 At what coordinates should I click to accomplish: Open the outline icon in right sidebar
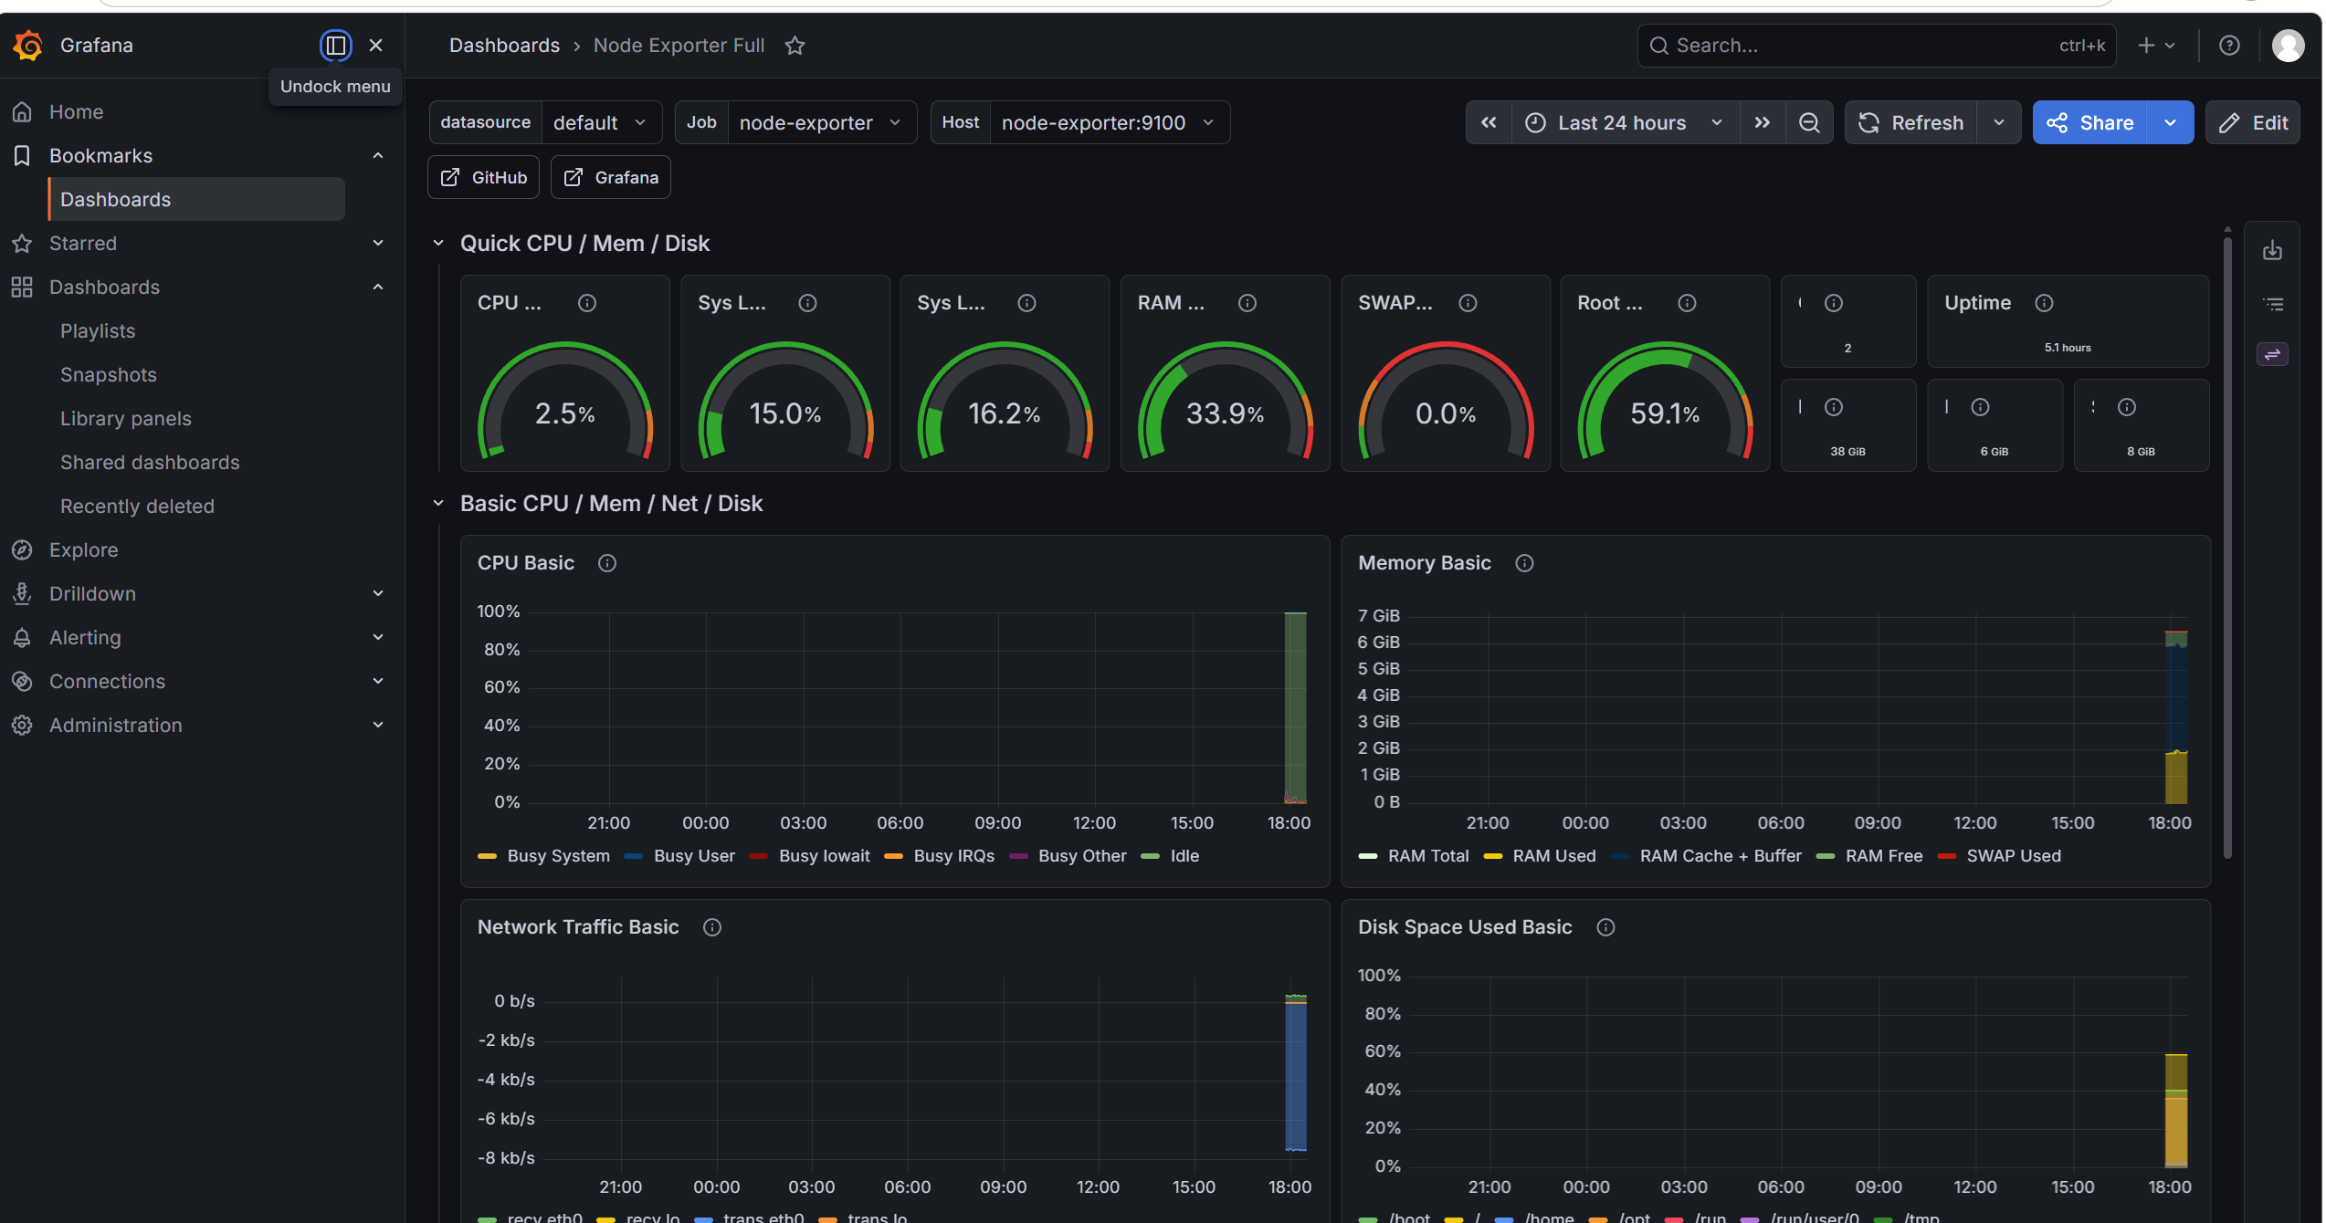click(x=2272, y=303)
